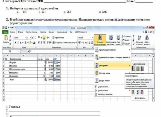Open the Delete cells (Удалить) dropdown
The height and width of the screenshot is (117, 161).
tap(126, 40)
